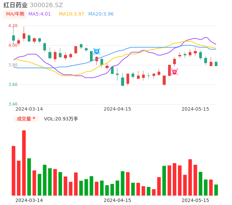Click the tallest red volume bar
The image size is (232, 205).
[24, 163]
